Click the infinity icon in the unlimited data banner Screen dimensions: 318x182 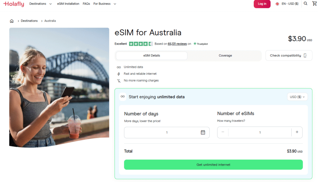122,96
